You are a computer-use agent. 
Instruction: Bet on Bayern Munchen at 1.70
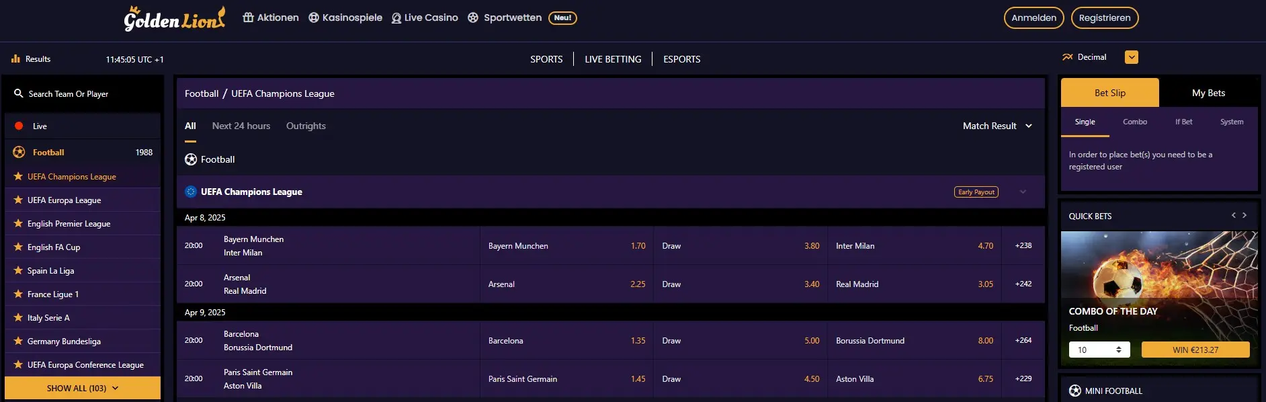click(x=566, y=246)
